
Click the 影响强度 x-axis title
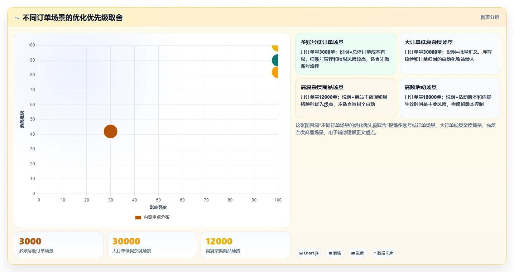pos(158,208)
